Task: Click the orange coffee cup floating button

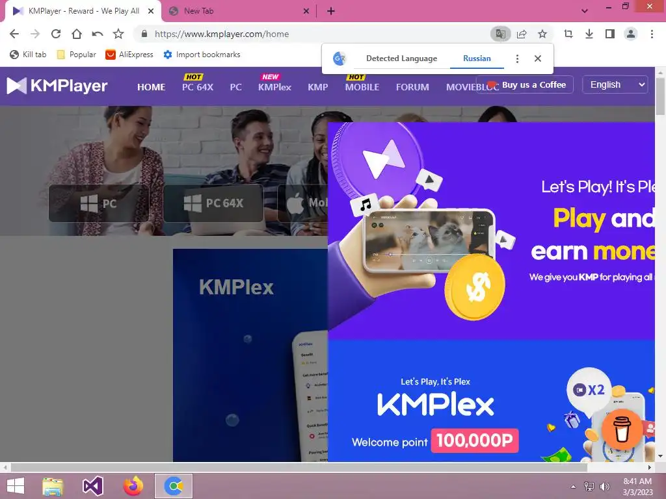Action: [x=622, y=429]
